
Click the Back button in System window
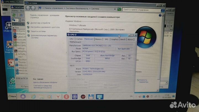[28, 8]
